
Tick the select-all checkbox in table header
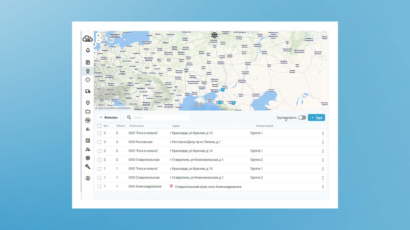tap(99, 126)
